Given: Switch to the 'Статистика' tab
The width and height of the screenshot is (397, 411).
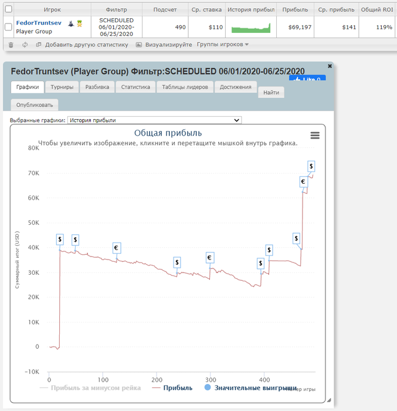Looking at the screenshot, I should (x=135, y=87).
